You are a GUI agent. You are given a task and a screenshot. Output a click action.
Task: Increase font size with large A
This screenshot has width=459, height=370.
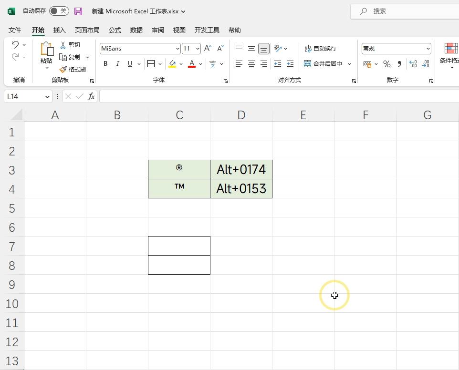[208, 48]
